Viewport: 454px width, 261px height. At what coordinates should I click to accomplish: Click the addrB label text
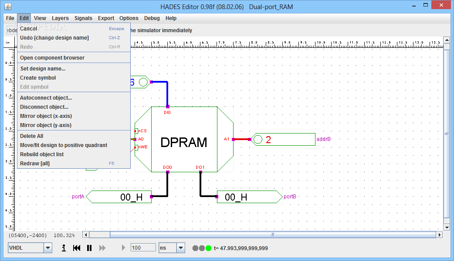click(x=323, y=139)
